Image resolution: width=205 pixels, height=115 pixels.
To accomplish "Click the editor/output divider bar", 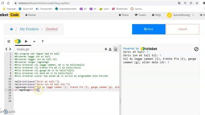I will point(120,80).
